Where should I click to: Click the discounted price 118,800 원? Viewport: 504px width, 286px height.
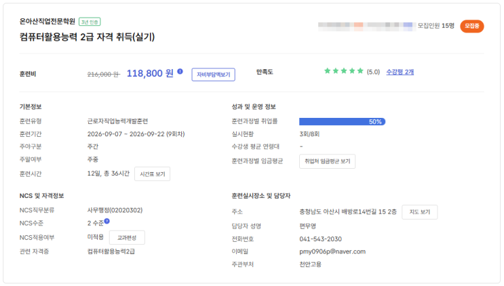tap(150, 73)
